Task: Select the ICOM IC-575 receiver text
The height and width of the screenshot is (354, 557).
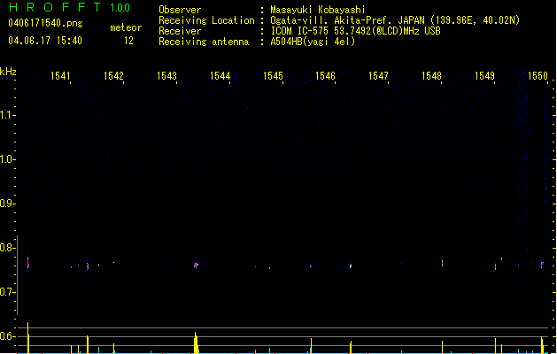Action: coord(355,31)
